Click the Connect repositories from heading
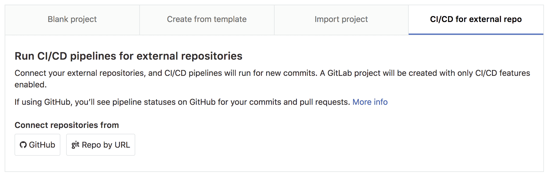 (66, 125)
